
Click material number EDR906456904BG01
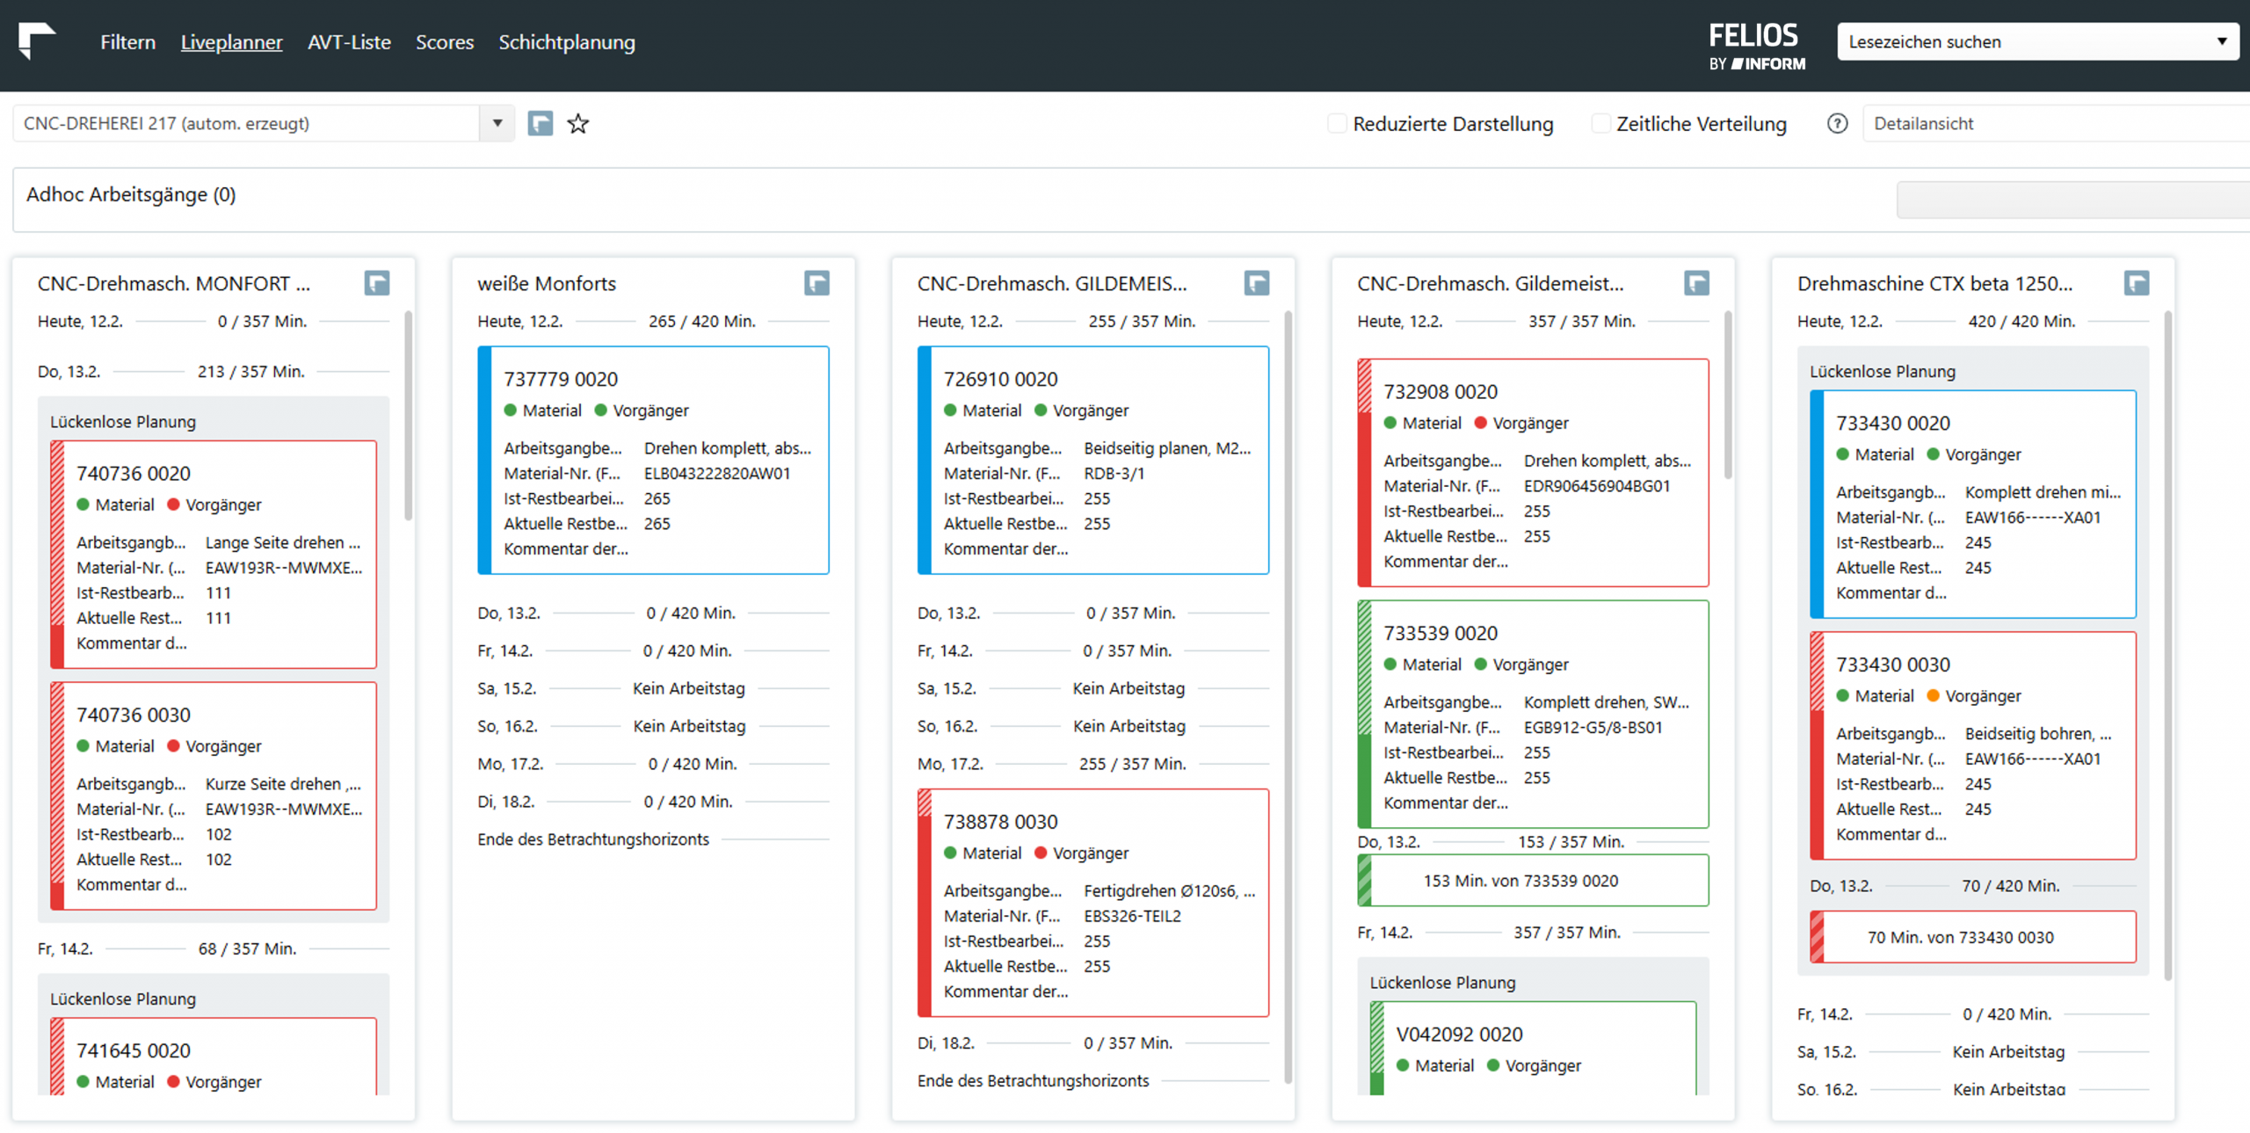(x=1597, y=486)
